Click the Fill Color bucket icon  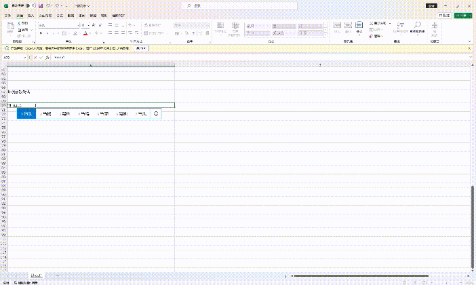[75, 33]
